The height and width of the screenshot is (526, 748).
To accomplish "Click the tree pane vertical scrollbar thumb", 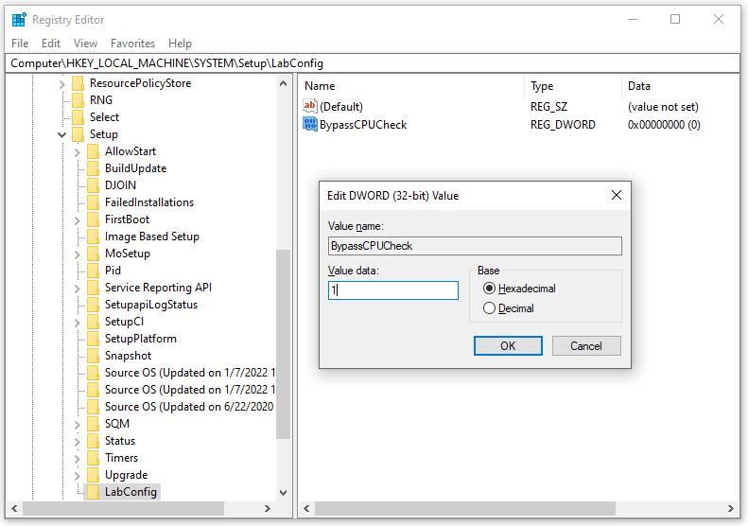I will [x=284, y=343].
